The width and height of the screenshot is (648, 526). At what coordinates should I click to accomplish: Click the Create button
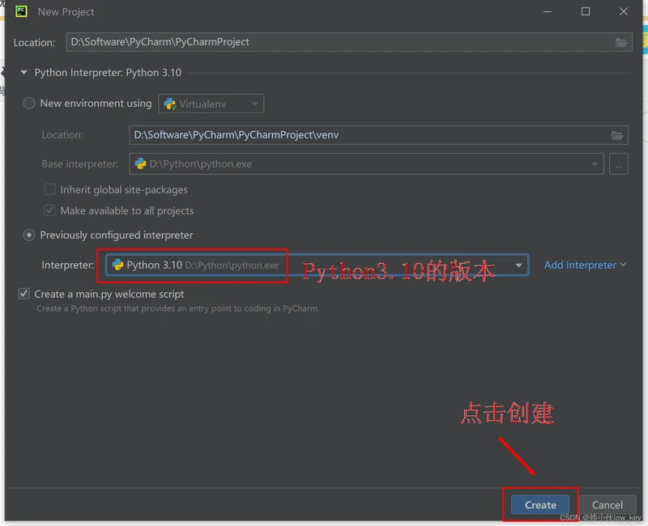pos(540,504)
